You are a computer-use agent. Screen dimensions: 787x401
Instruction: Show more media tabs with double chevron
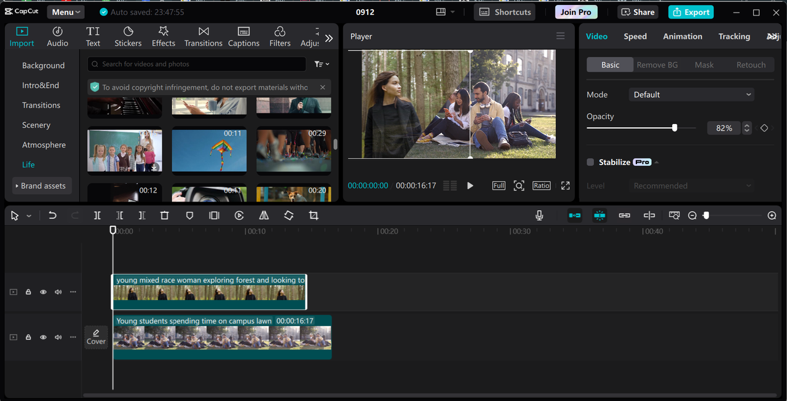click(x=329, y=38)
